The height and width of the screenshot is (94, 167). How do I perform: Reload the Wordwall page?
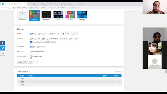(9, 8)
